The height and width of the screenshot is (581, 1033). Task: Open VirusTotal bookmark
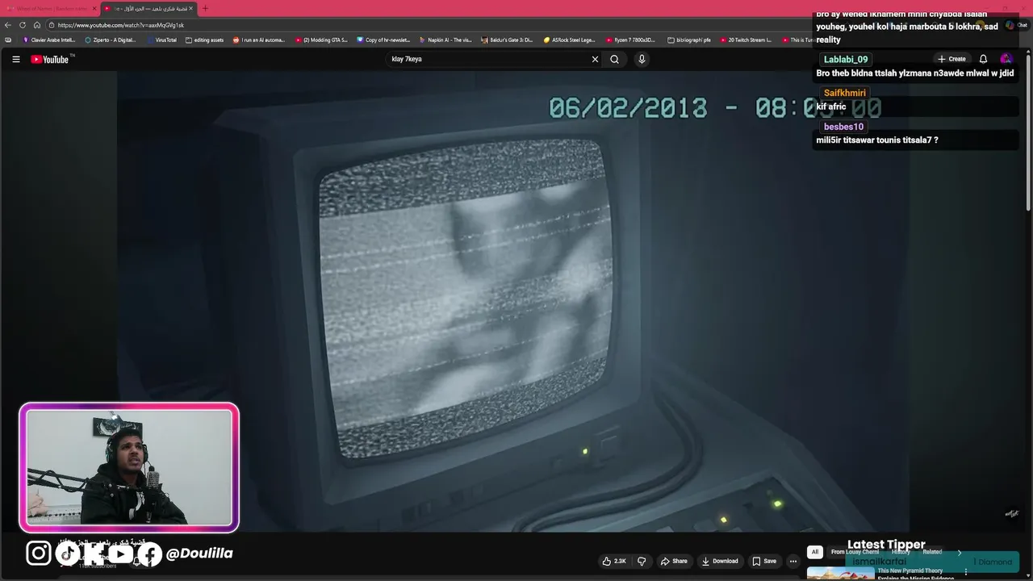[161, 40]
